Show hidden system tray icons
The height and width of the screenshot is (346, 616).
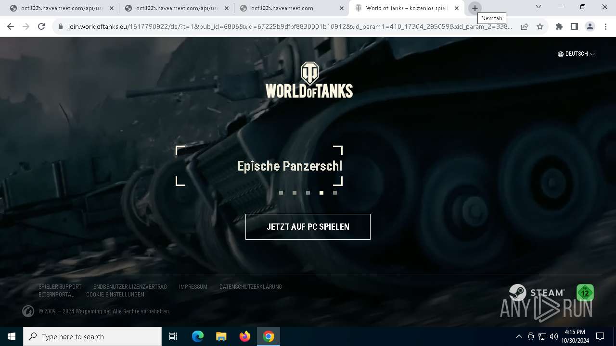[x=519, y=336]
